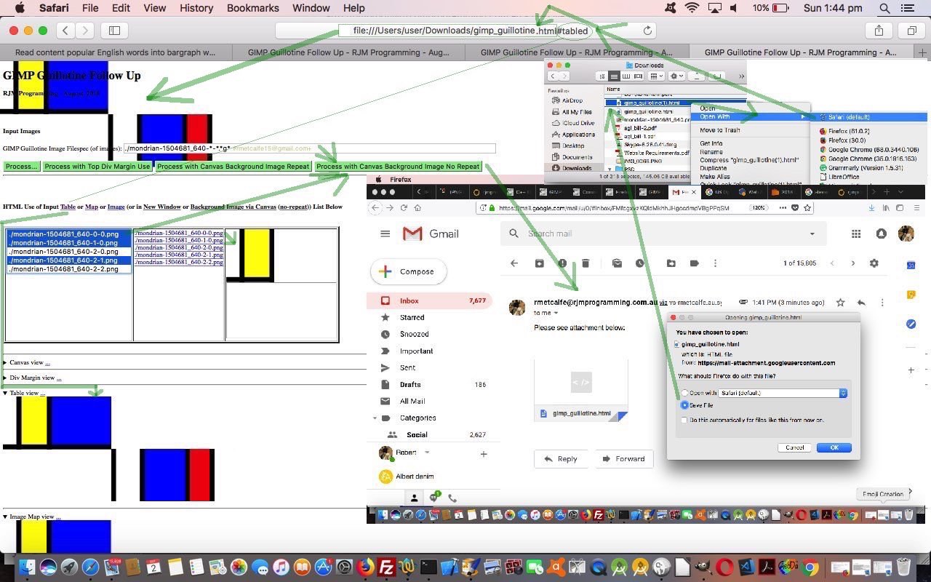Click the reply arrow icon beside message time
Screen dimensions: 931x582
861,303
